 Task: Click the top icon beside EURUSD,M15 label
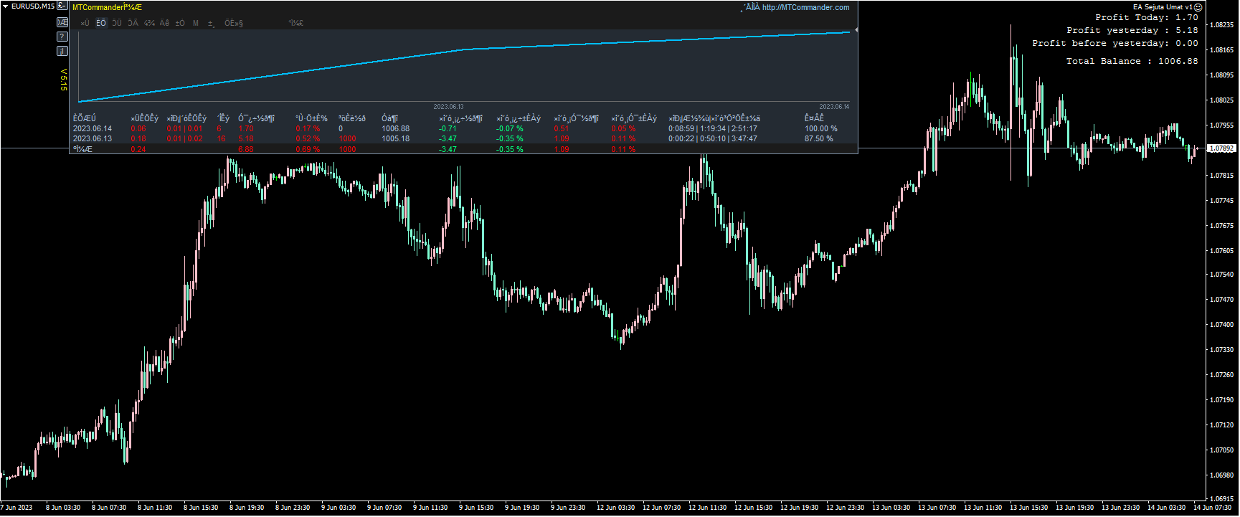pos(62,6)
